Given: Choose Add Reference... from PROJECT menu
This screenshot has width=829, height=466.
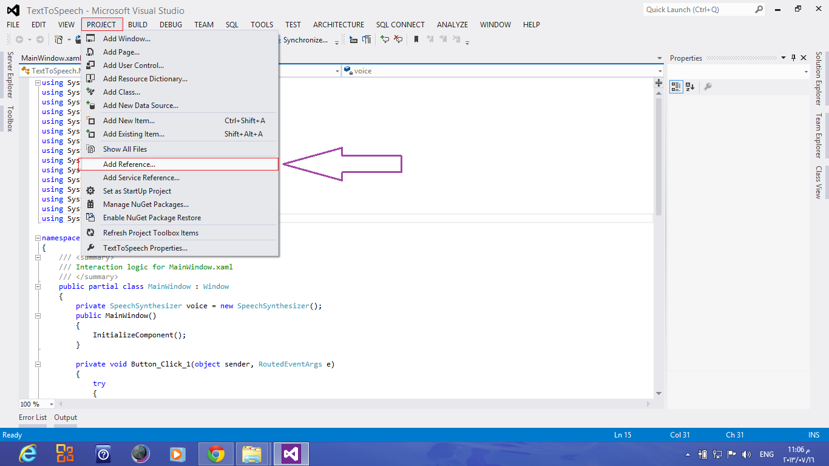Looking at the screenshot, I should click(180, 164).
